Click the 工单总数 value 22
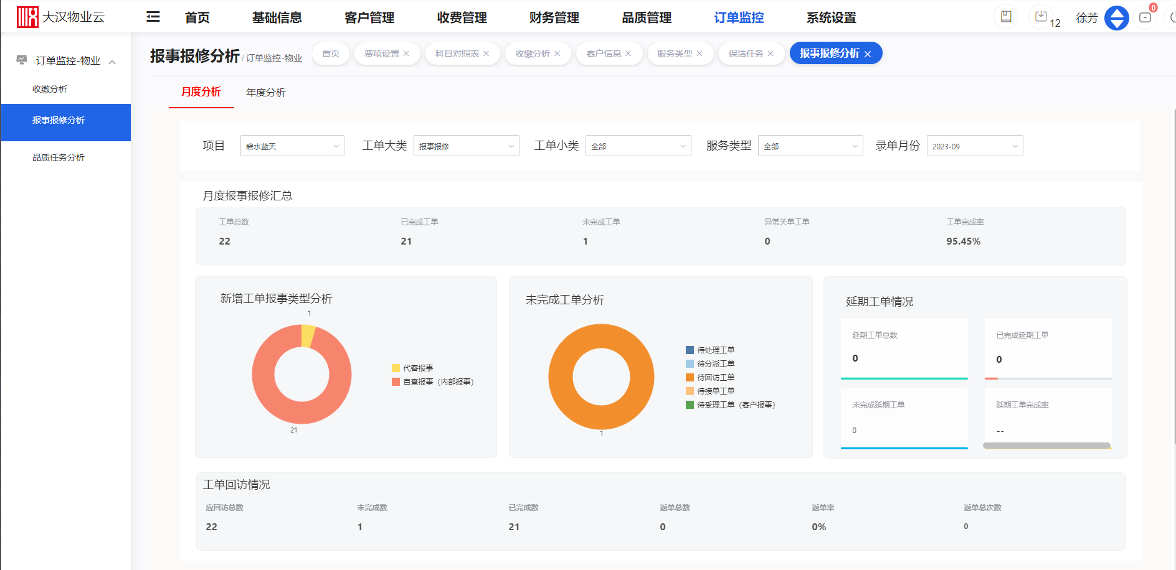The width and height of the screenshot is (1176, 570). click(x=224, y=241)
